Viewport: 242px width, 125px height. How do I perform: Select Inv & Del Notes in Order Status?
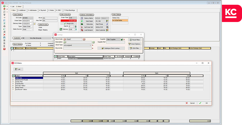[120, 20]
